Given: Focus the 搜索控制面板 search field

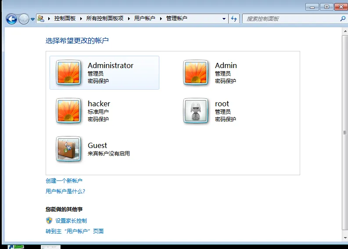Looking at the screenshot, I should pos(291,19).
